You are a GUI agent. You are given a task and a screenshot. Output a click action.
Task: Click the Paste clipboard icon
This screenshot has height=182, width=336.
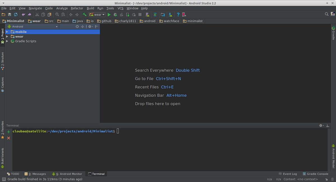[49, 15]
